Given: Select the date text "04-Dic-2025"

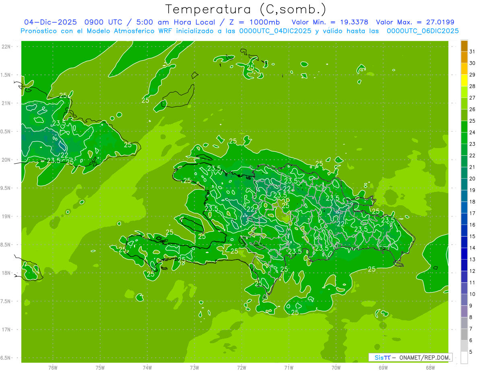Looking at the screenshot, I should point(50,22).
